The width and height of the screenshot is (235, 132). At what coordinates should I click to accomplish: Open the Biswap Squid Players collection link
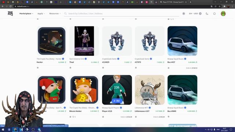(x=111, y=108)
